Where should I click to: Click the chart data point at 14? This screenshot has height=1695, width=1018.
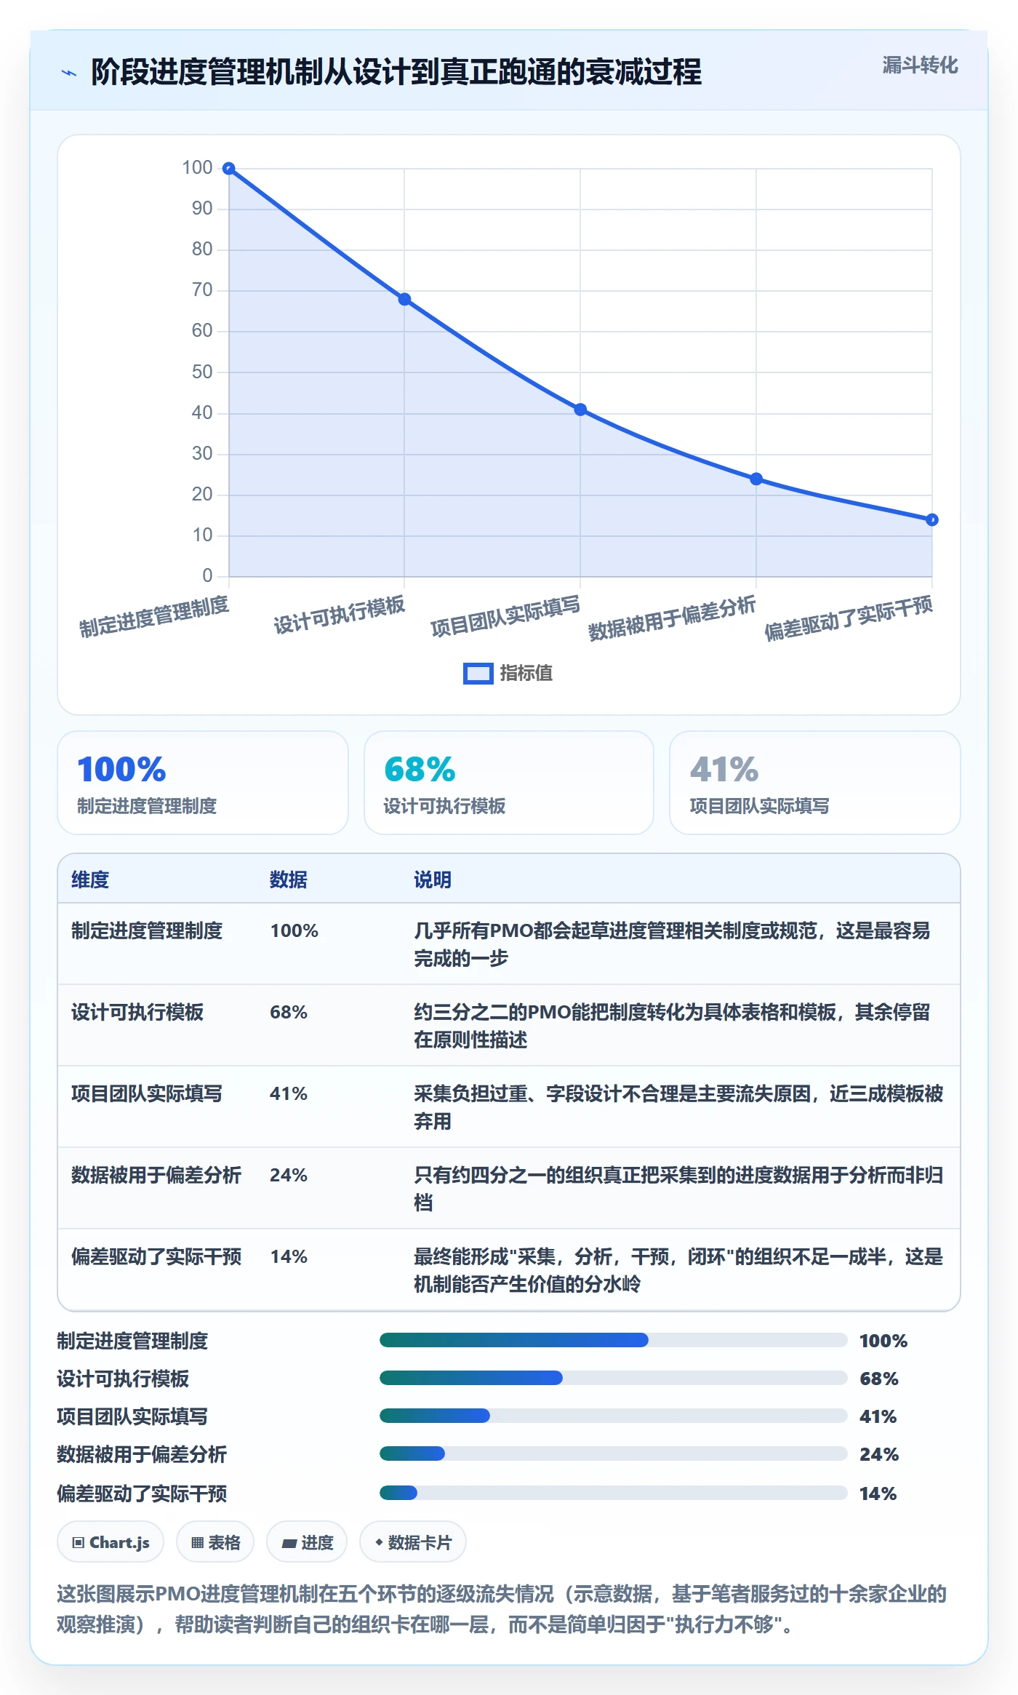pyautogui.click(x=932, y=519)
